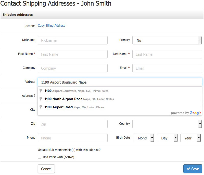Screen dimensions: 204x175
Task: Click the pin icon next to 1190 Airport Road
Action: coord(41,107)
